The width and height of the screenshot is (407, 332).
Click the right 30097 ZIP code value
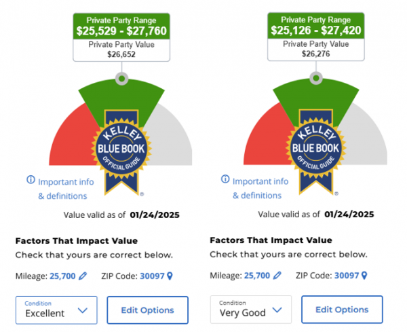pos(348,276)
